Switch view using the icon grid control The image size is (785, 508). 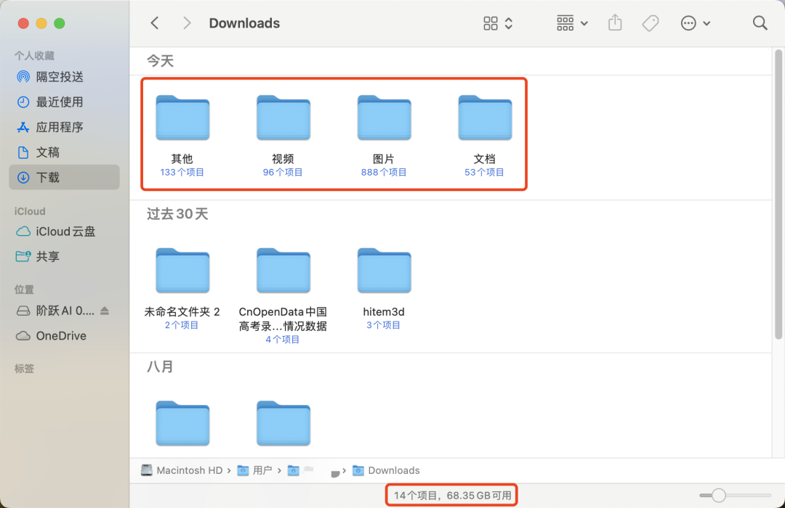pos(498,23)
